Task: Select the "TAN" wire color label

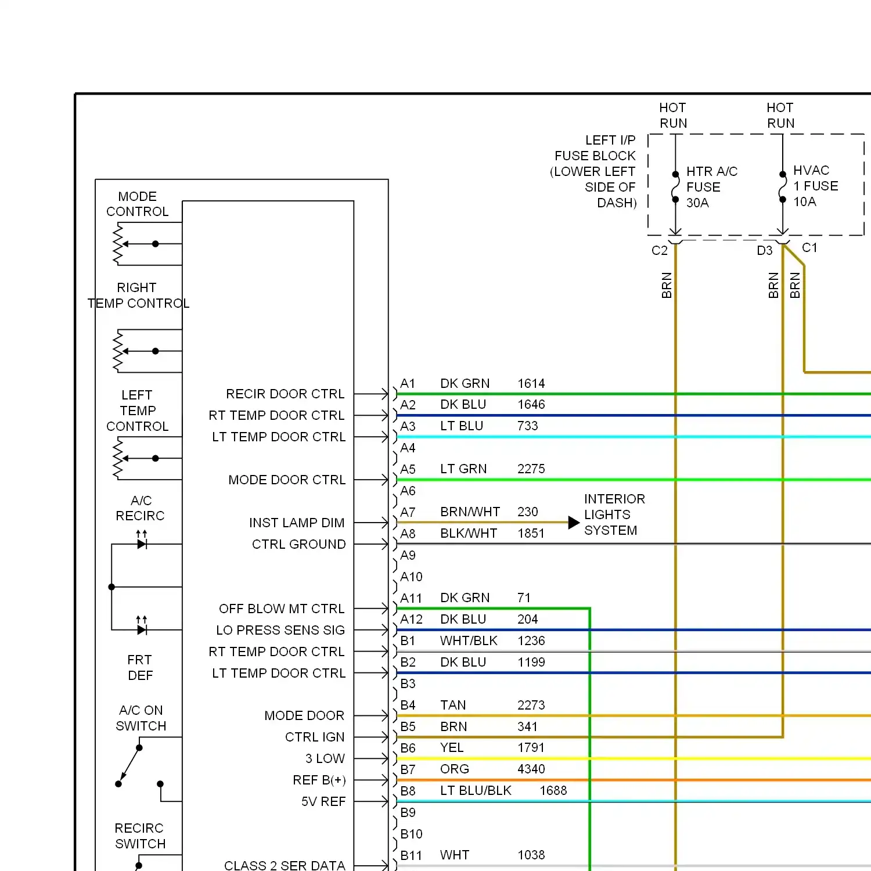Action: 453,705
